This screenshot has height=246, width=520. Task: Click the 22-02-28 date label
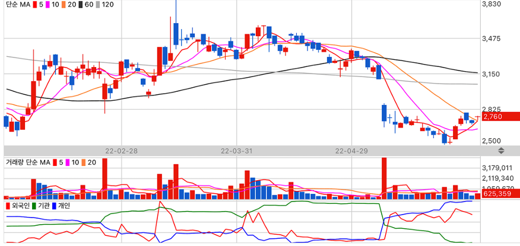click(x=121, y=151)
